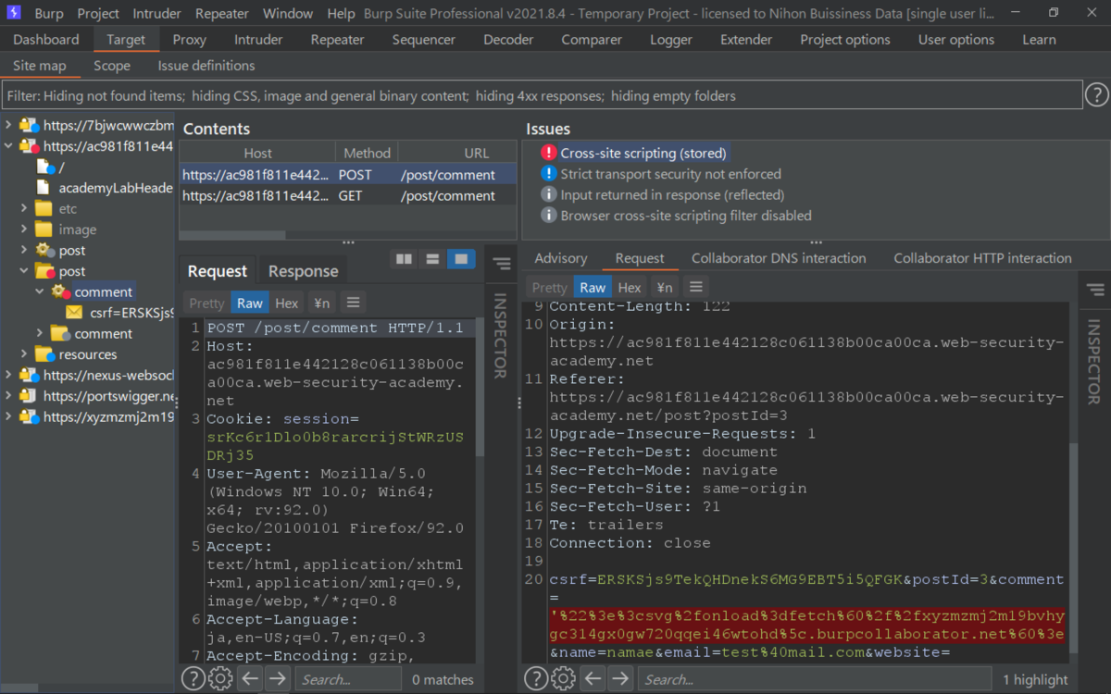The image size is (1111, 694).
Task: Select the combined view layout icon
Action: click(461, 259)
